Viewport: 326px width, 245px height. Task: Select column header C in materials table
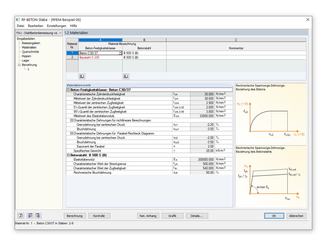(236, 40)
